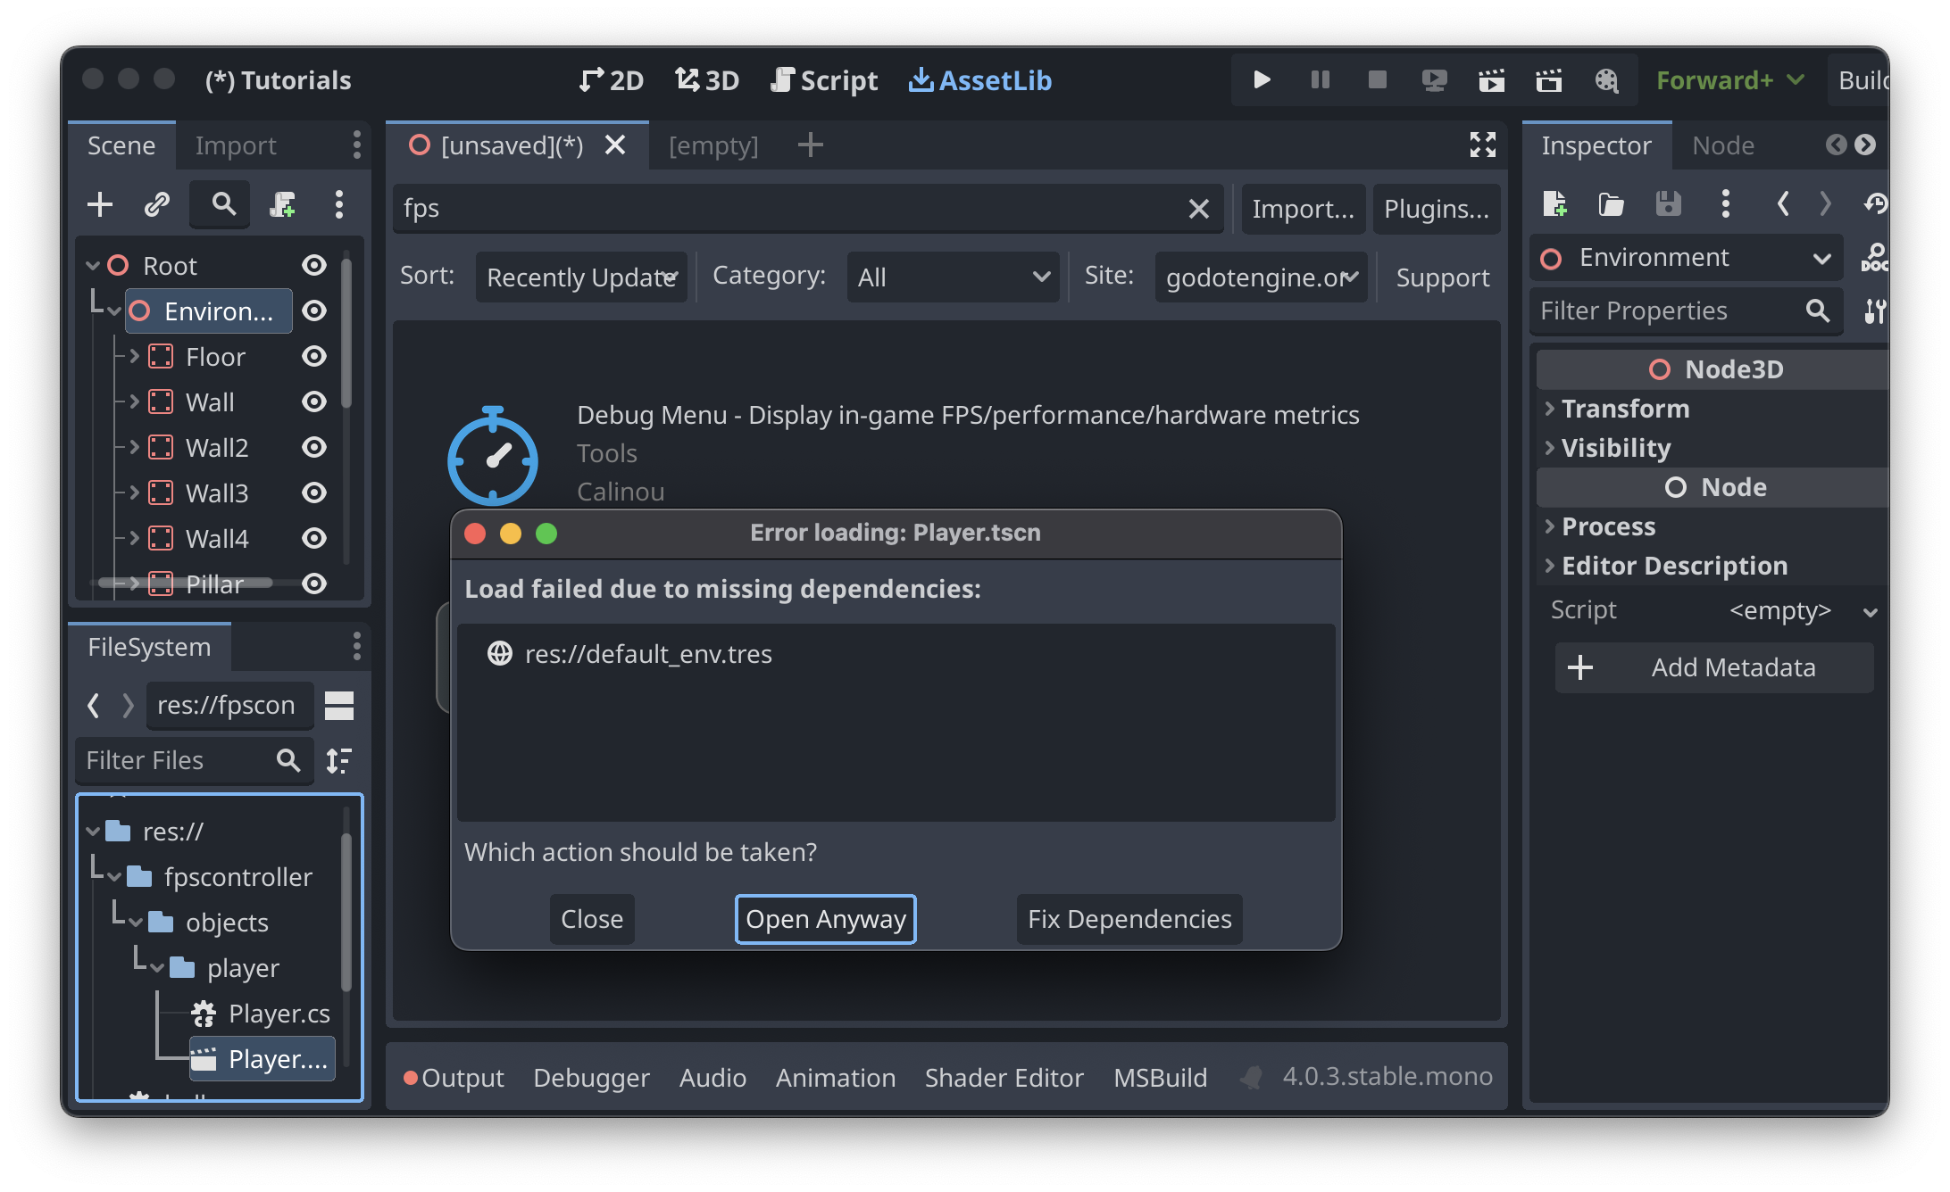Create a new resource in the Inspector
Image resolution: width=1950 pixels, height=1192 pixels.
[1554, 204]
